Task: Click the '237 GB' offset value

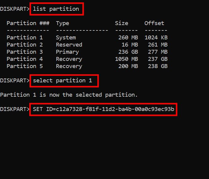Action: click(x=158, y=59)
